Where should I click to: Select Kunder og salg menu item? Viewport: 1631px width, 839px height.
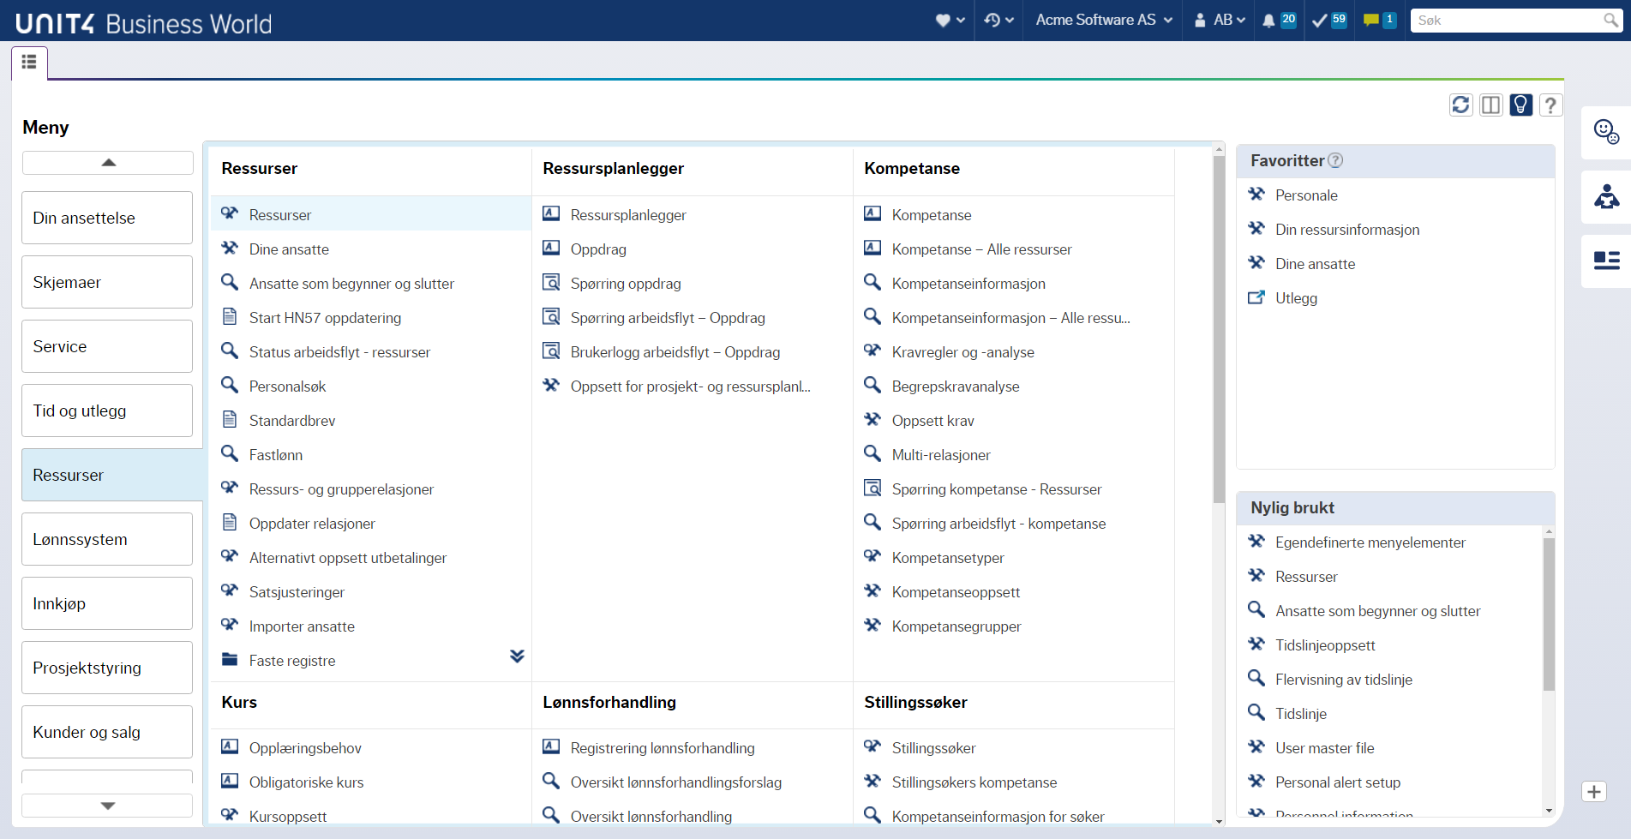click(x=107, y=732)
